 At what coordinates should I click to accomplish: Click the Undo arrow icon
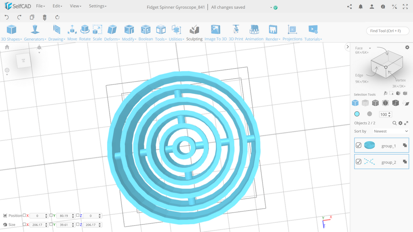[x=7, y=17]
